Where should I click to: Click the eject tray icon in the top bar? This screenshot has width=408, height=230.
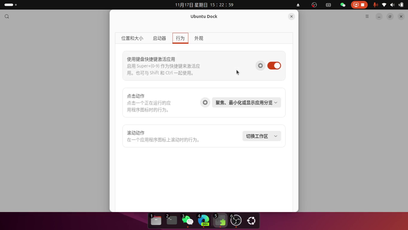pyautogui.click(x=298, y=5)
